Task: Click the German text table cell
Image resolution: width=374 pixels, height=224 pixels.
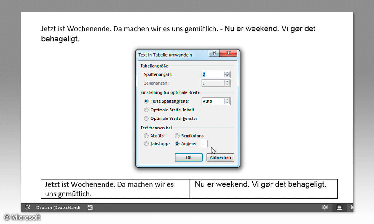Action: [115, 189]
